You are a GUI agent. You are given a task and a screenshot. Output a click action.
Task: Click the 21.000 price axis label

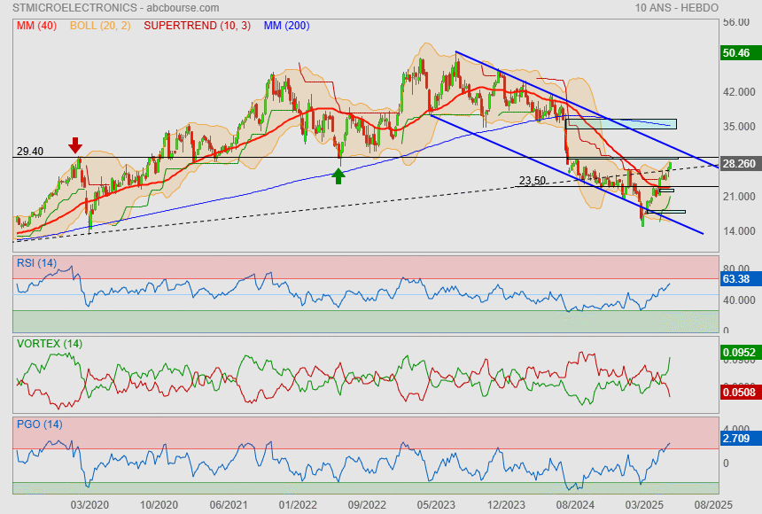point(739,197)
